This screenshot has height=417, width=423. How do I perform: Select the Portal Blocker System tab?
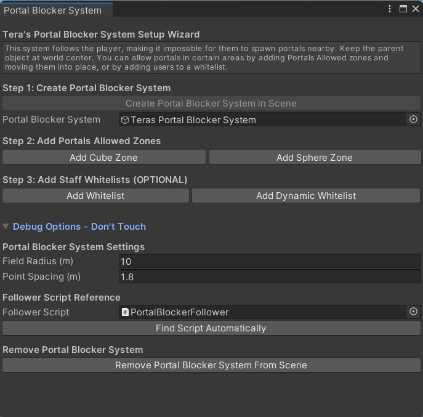coord(53,10)
